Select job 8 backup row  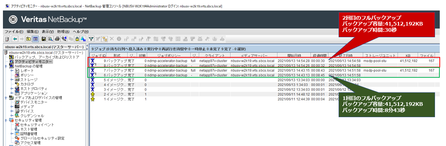click(263, 65)
